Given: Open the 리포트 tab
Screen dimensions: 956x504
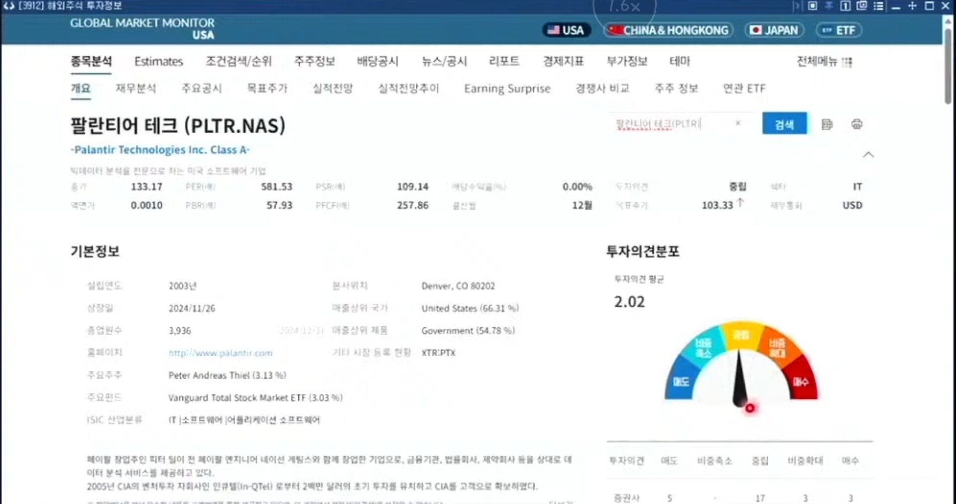Looking at the screenshot, I should [x=504, y=61].
